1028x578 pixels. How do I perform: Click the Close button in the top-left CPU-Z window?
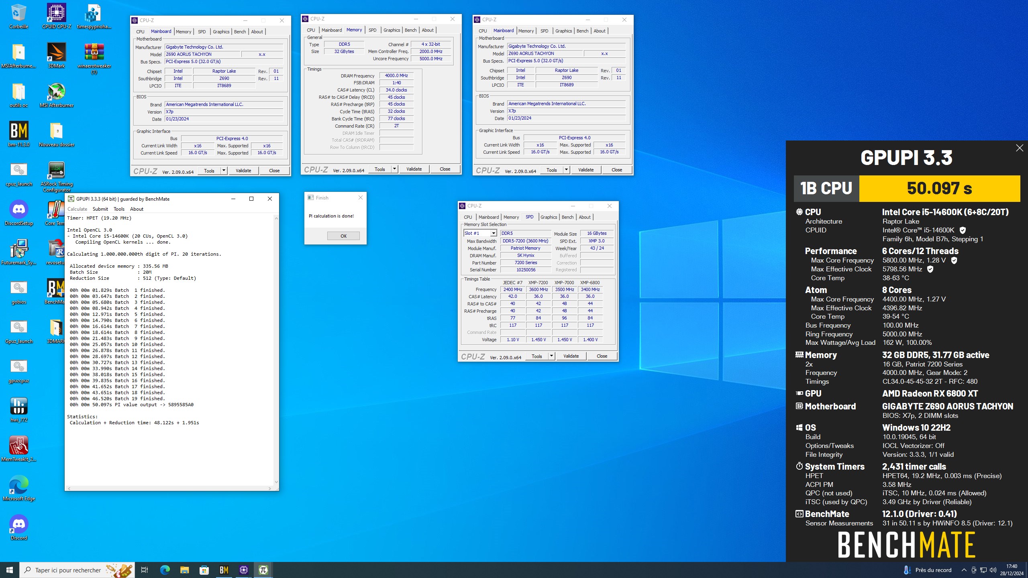click(x=274, y=171)
